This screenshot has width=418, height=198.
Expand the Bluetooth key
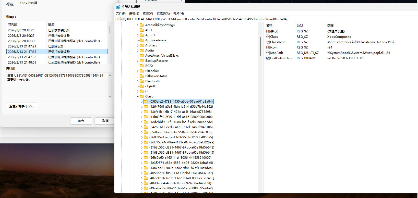138,81
